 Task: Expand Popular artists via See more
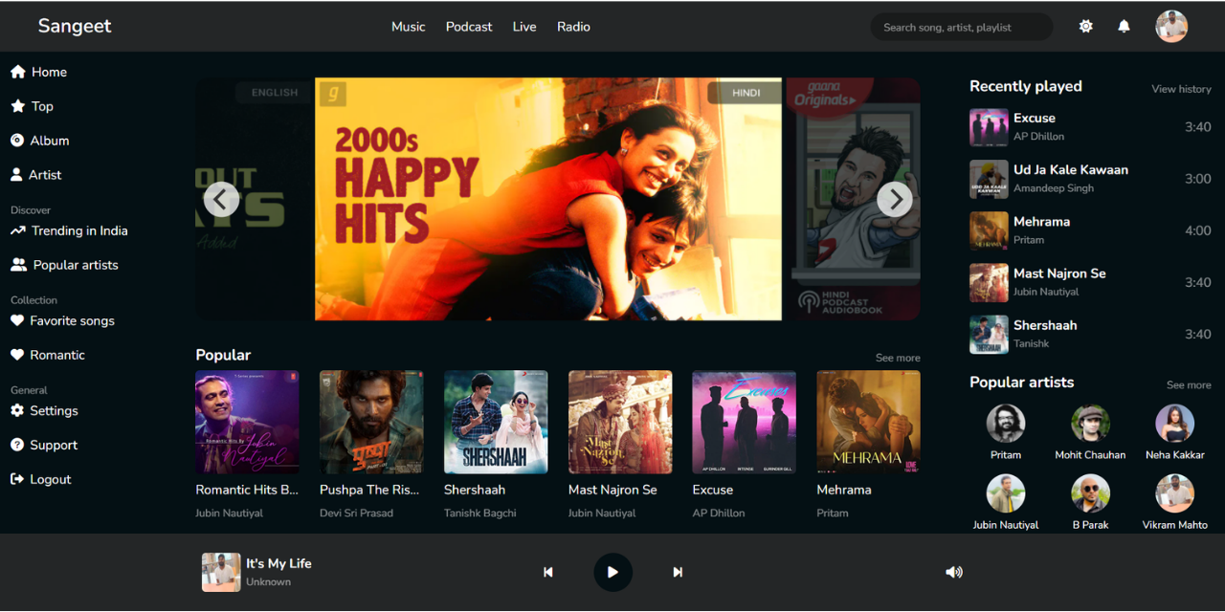(1188, 384)
